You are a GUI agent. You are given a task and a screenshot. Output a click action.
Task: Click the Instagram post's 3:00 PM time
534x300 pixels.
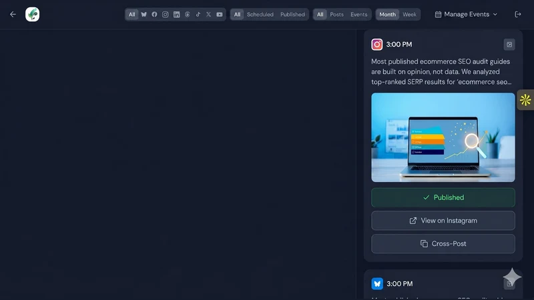point(399,45)
